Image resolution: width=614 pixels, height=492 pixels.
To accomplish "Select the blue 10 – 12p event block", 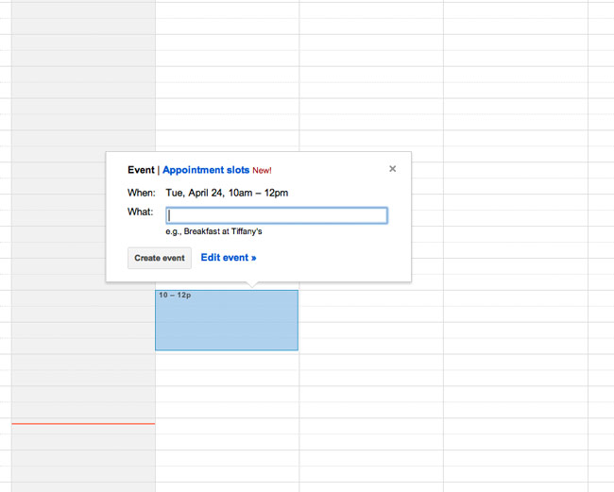I will click(x=227, y=320).
